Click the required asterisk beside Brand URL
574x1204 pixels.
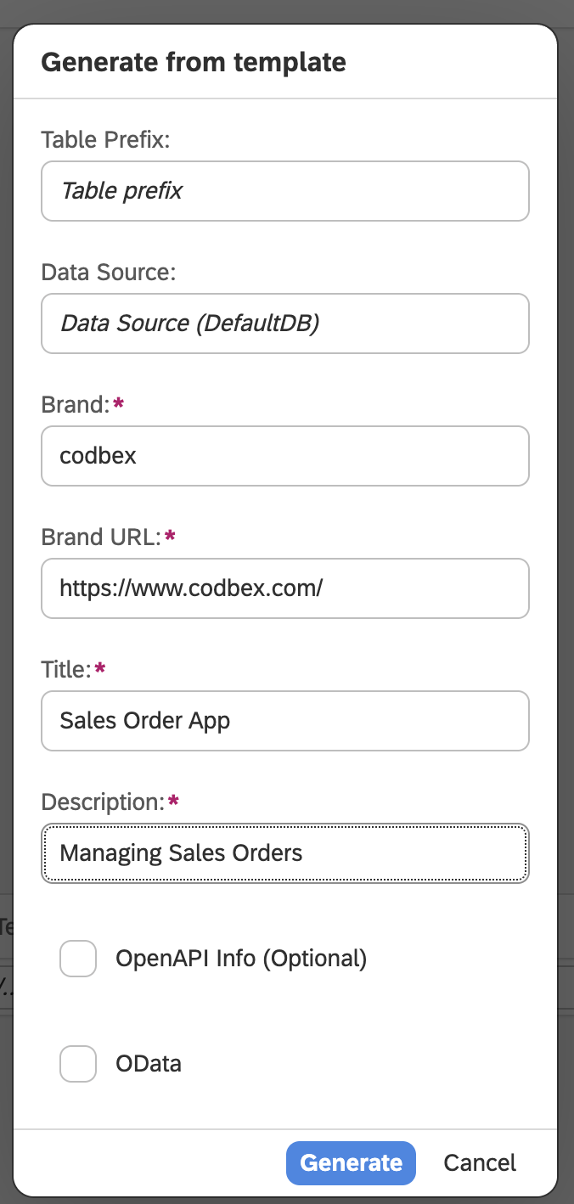(x=171, y=535)
